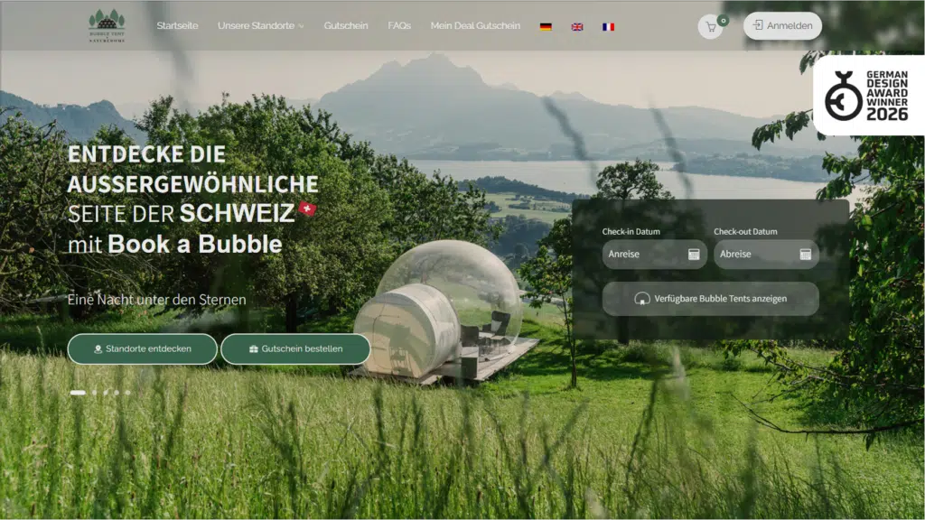Open calendar icon in Anreise field
The image size is (925, 520).
(694, 254)
